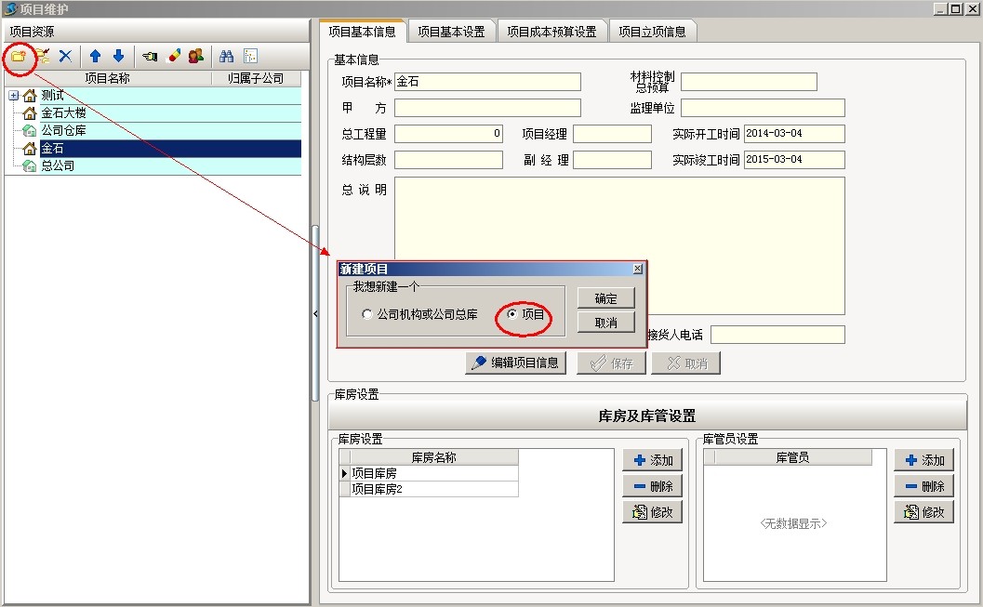Click the blue X delete icon
Viewport: 983px width, 607px height.
click(x=65, y=56)
